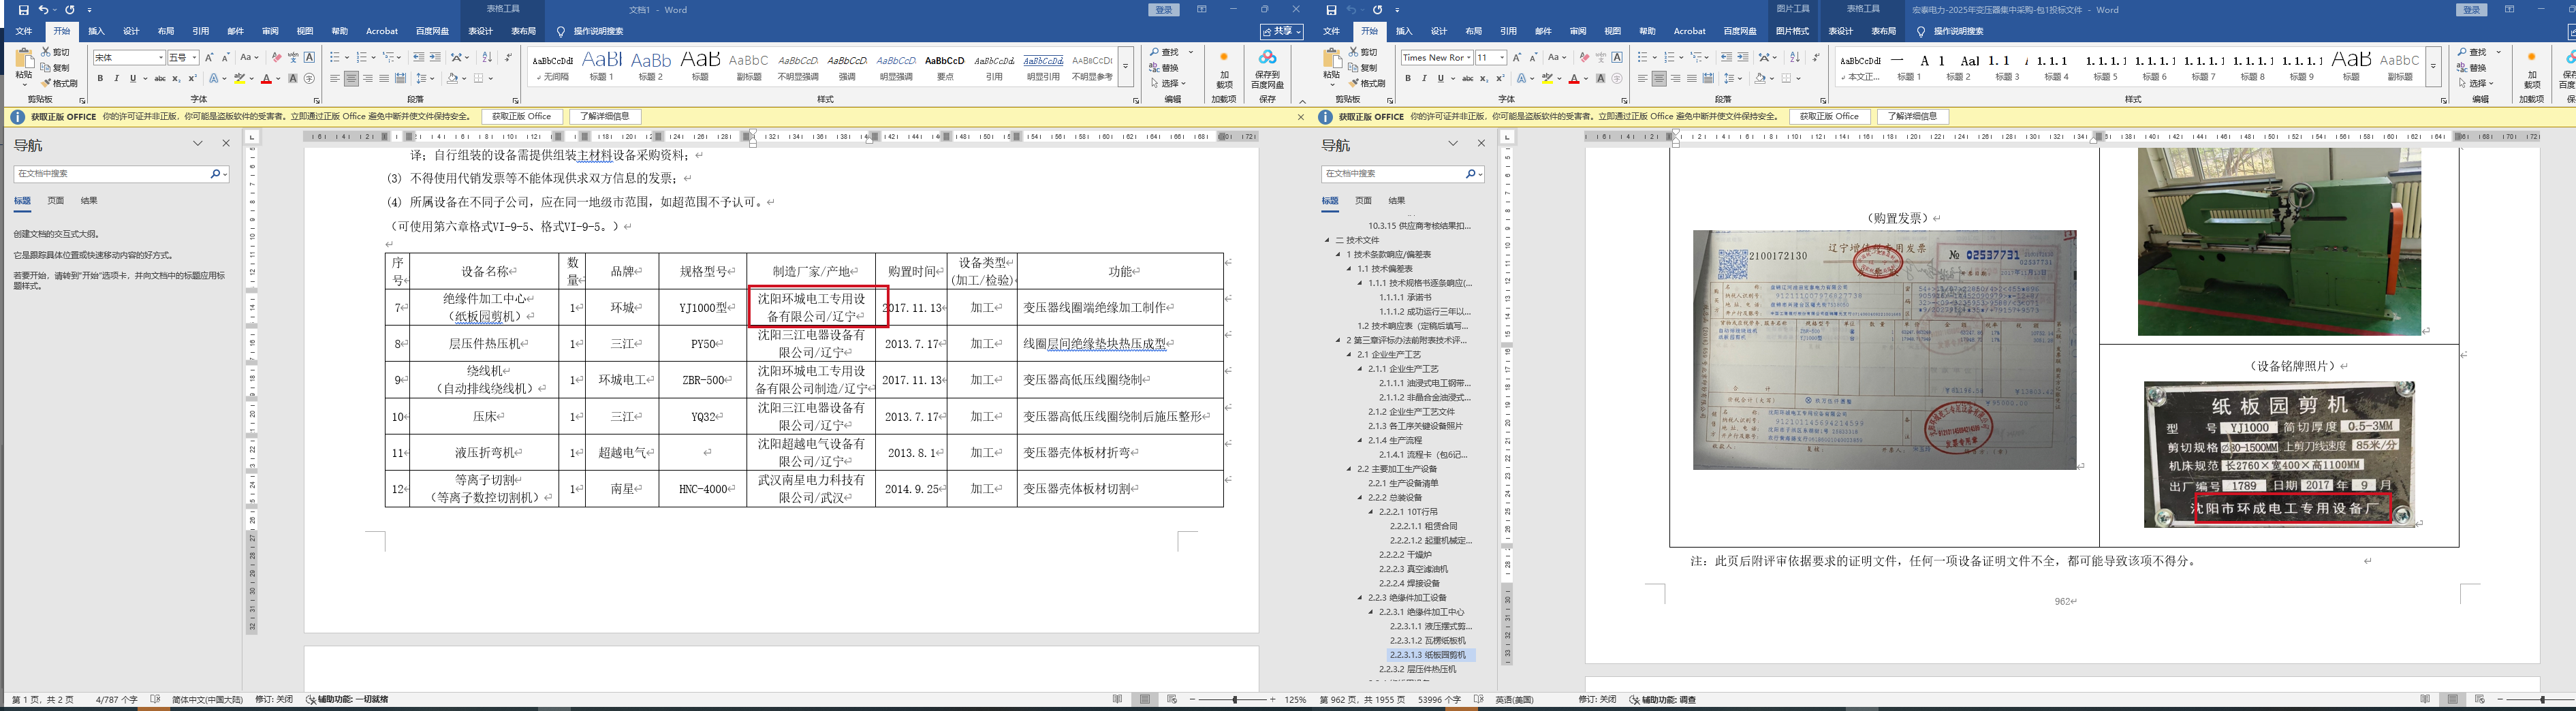Switch to the 图片格式 ribbon tab
Image resolution: width=2576 pixels, height=711 pixels.
[1792, 31]
